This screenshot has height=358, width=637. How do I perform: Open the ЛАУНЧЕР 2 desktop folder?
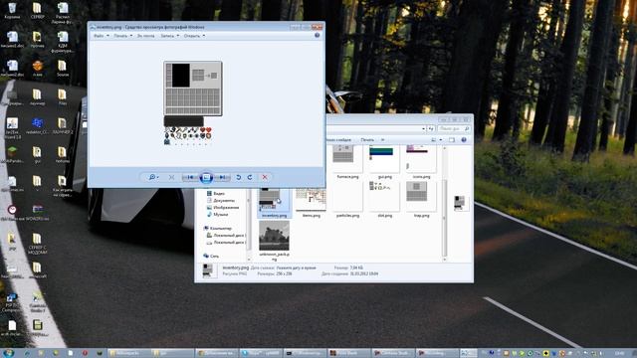62,126
